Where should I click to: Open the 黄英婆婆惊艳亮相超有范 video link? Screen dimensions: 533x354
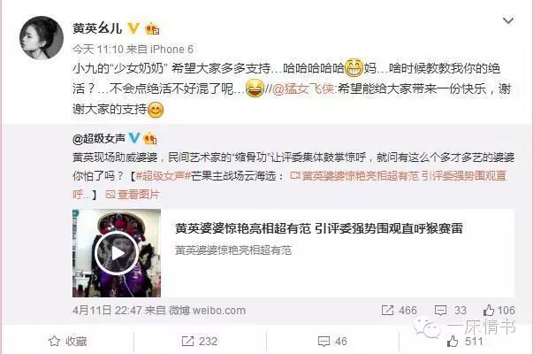[x=398, y=176]
